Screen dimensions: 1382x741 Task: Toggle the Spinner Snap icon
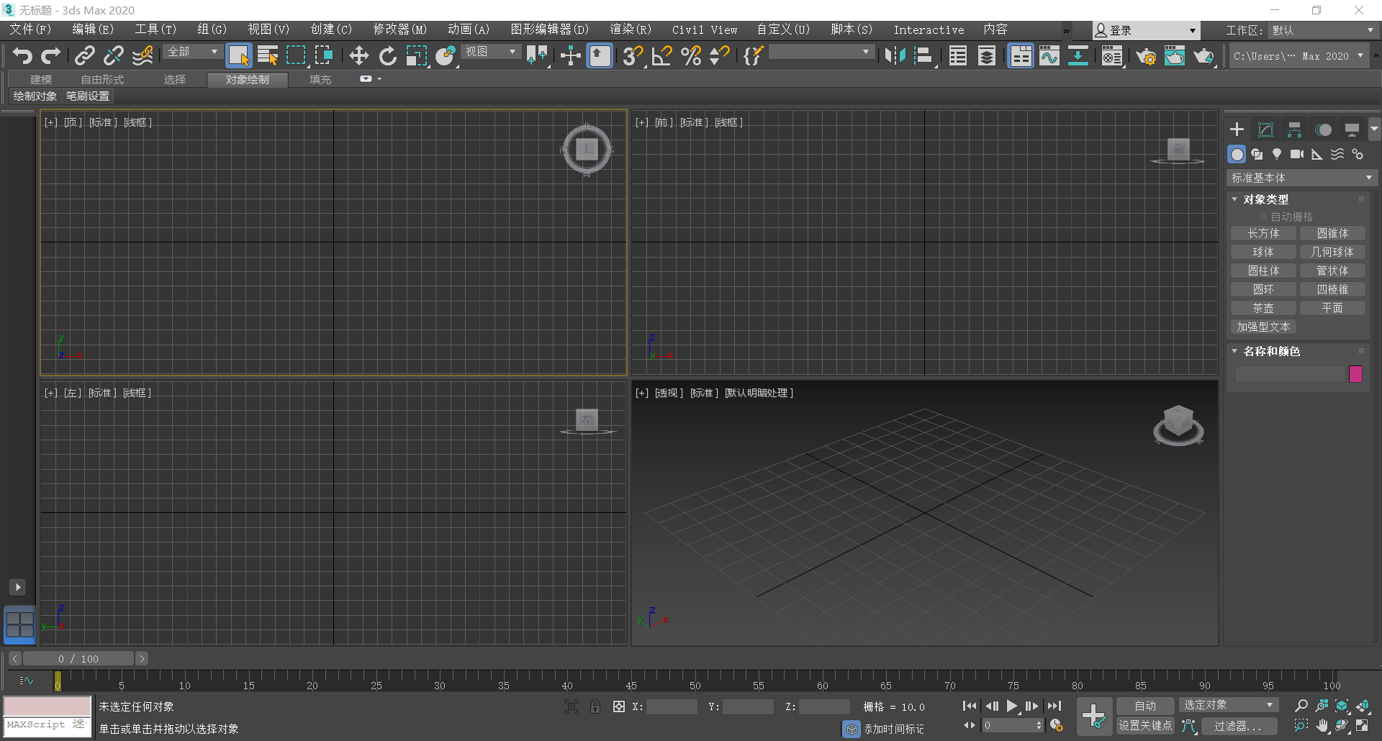[720, 55]
